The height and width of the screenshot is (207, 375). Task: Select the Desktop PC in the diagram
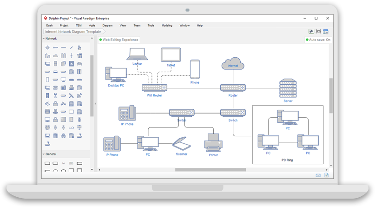click(x=116, y=74)
